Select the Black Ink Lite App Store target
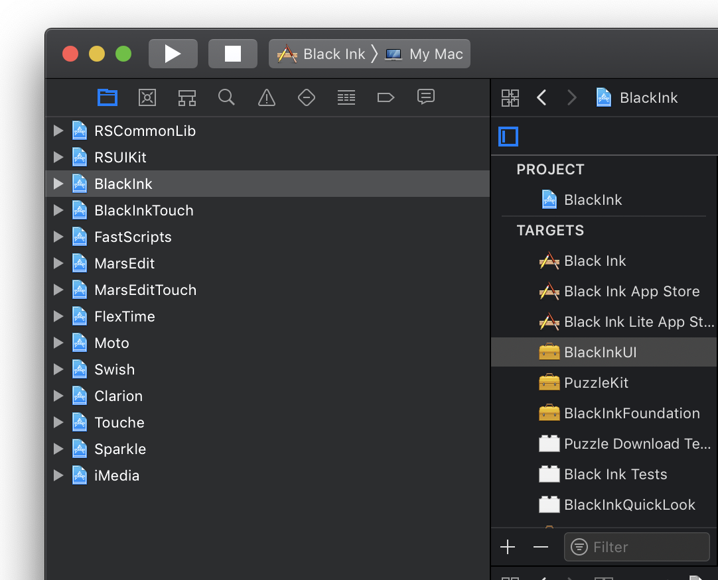This screenshot has width=718, height=580. tap(605, 322)
